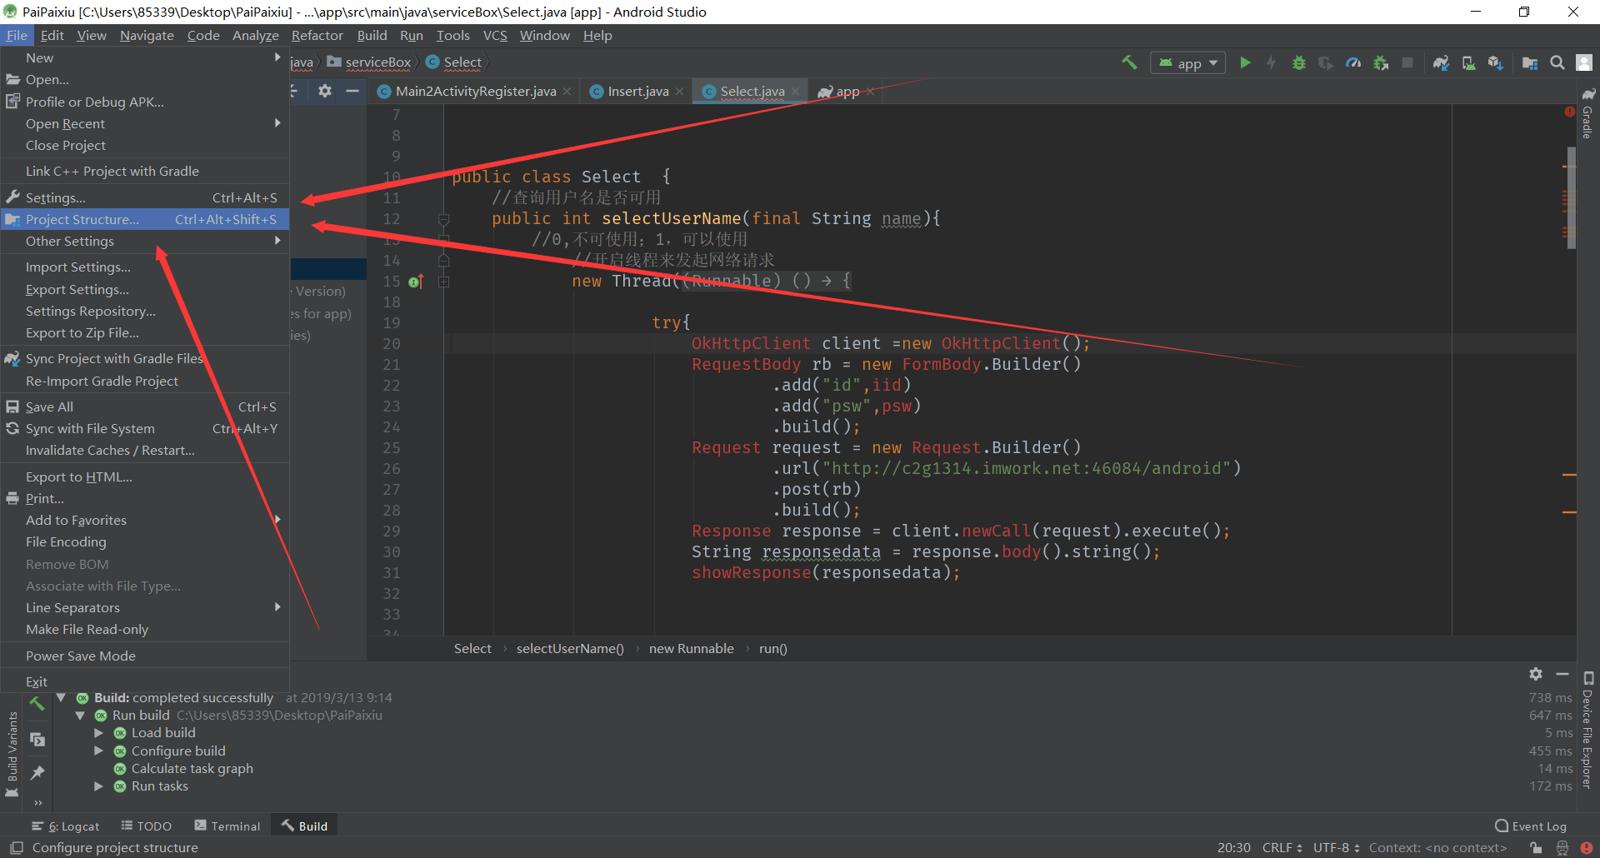This screenshot has height=858, width=1600.
Task: Collapse the Build: completed successfully node
Action: coord(62,697)
